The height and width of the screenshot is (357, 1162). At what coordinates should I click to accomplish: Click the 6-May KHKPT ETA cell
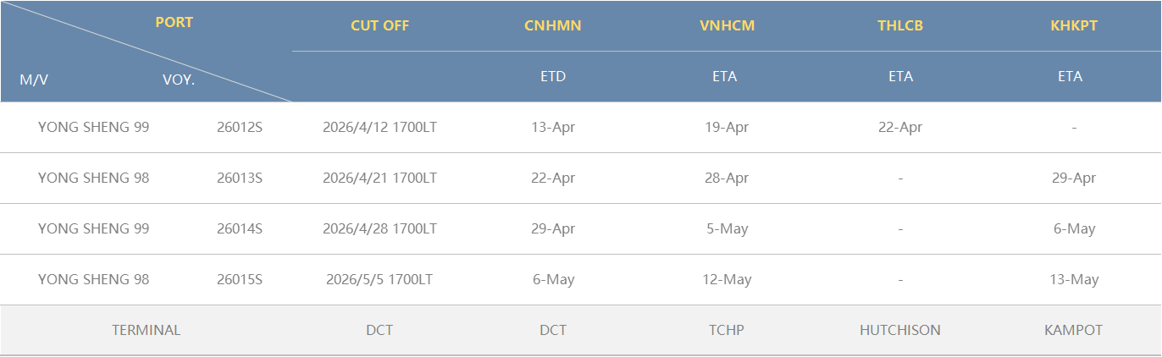tap(1073, 229)
